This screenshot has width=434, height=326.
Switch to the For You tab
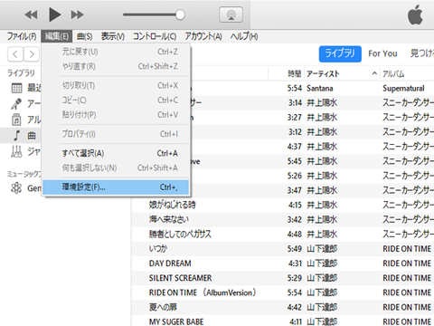tap(382, 53)
